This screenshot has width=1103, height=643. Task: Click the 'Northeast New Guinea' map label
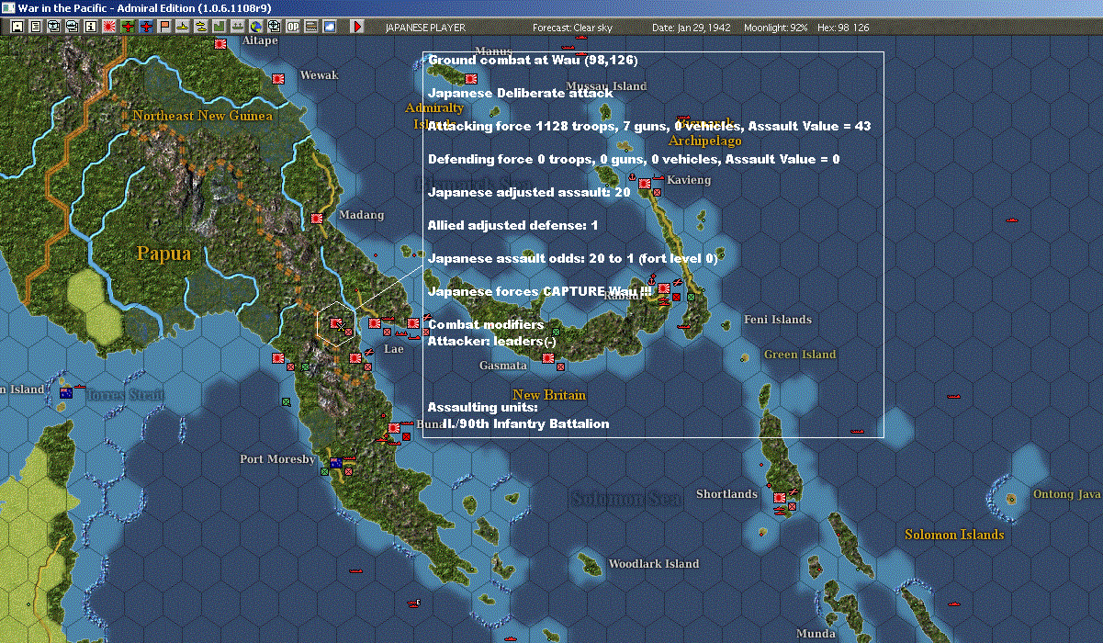pos(202,116)
